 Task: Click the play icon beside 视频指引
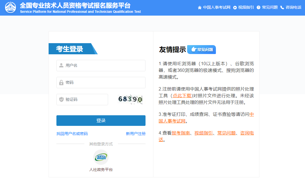pyautogui.click(x=235, y=8)
